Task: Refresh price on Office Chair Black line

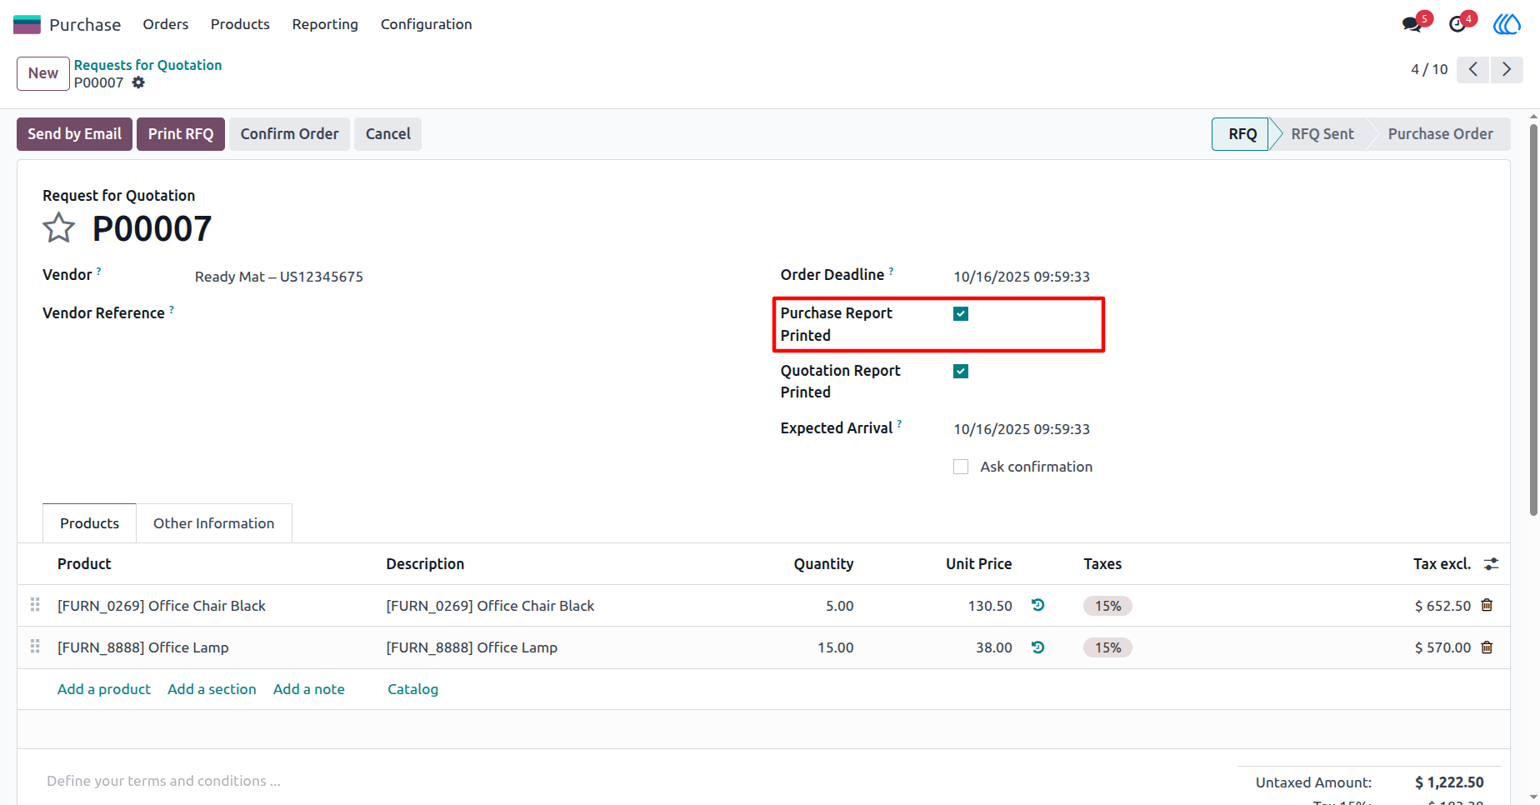Action: tap(1037, 605)
